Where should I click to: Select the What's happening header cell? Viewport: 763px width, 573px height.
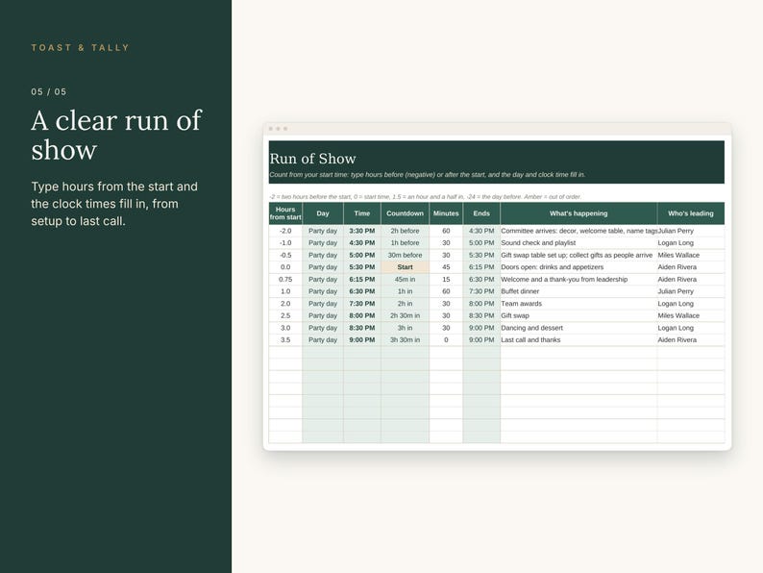click(x=578, y=213)
